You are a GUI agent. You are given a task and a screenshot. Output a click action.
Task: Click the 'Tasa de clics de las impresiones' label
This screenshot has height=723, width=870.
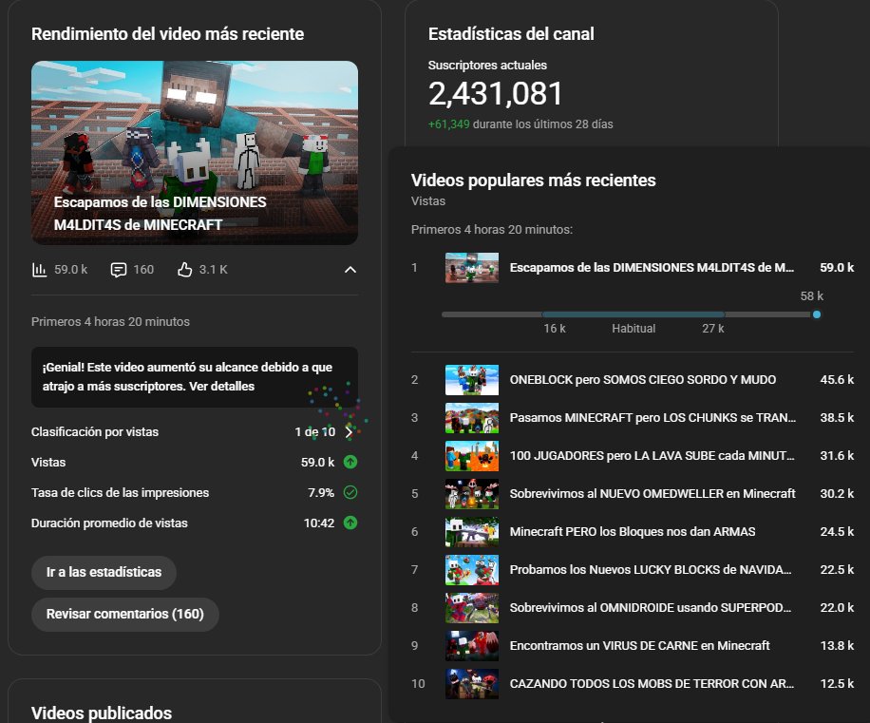coord(121,493)
